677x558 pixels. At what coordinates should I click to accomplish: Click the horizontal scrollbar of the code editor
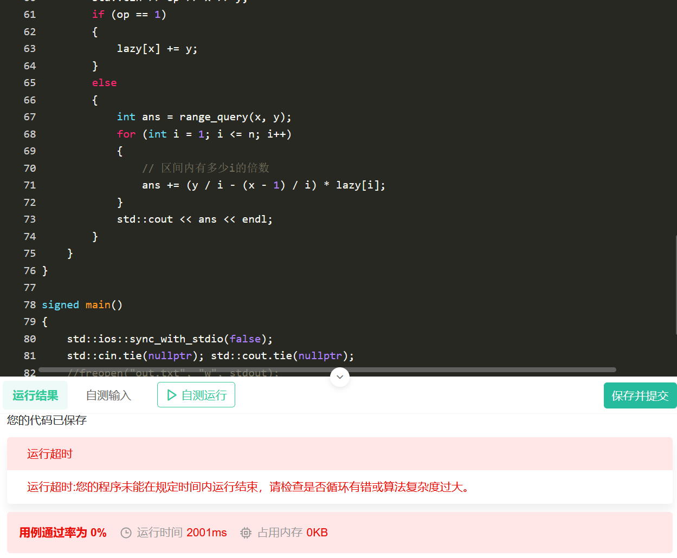click(x=327, y=370)
